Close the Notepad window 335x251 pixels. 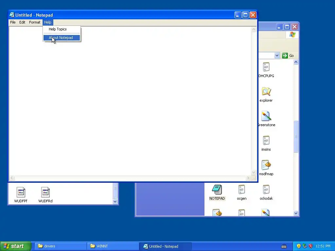coord(253,15)
